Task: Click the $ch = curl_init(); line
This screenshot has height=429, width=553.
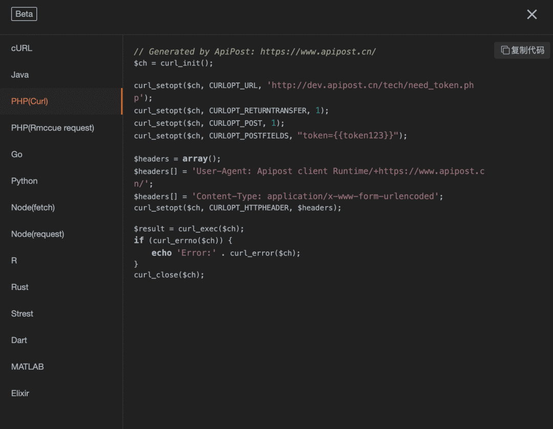Action: point(173,63)
